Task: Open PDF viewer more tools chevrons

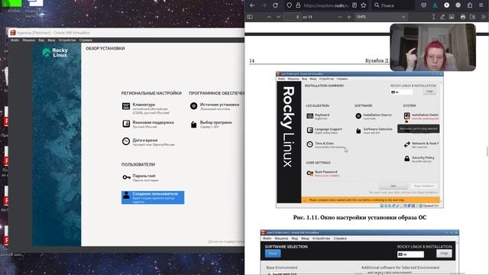Action: [484, 17]
